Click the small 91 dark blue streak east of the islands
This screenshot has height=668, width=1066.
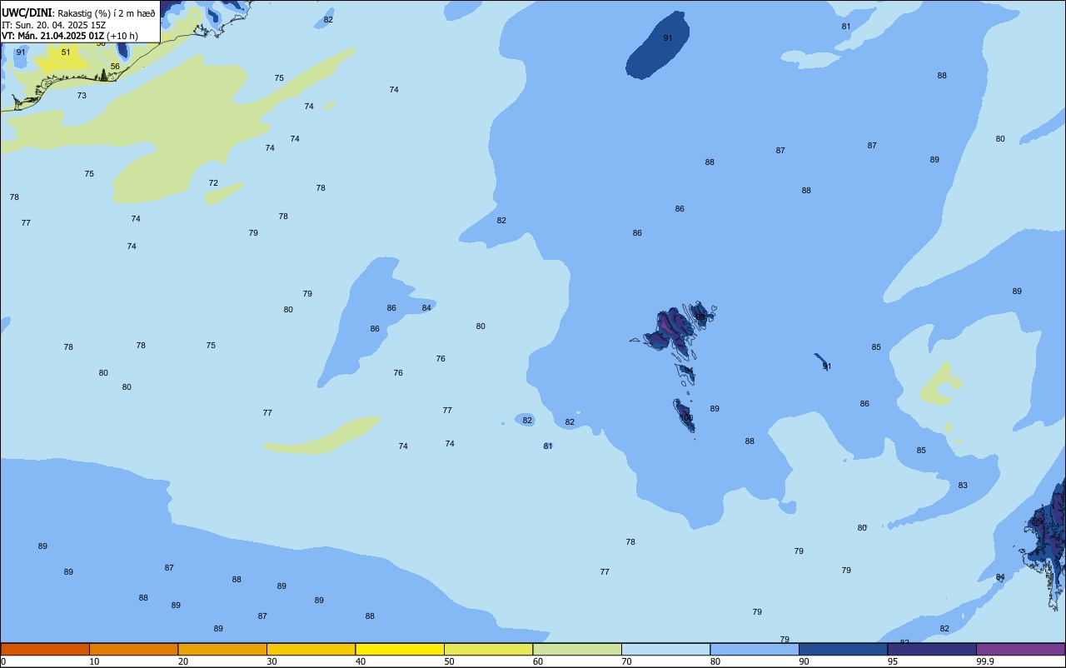[821, 361]
